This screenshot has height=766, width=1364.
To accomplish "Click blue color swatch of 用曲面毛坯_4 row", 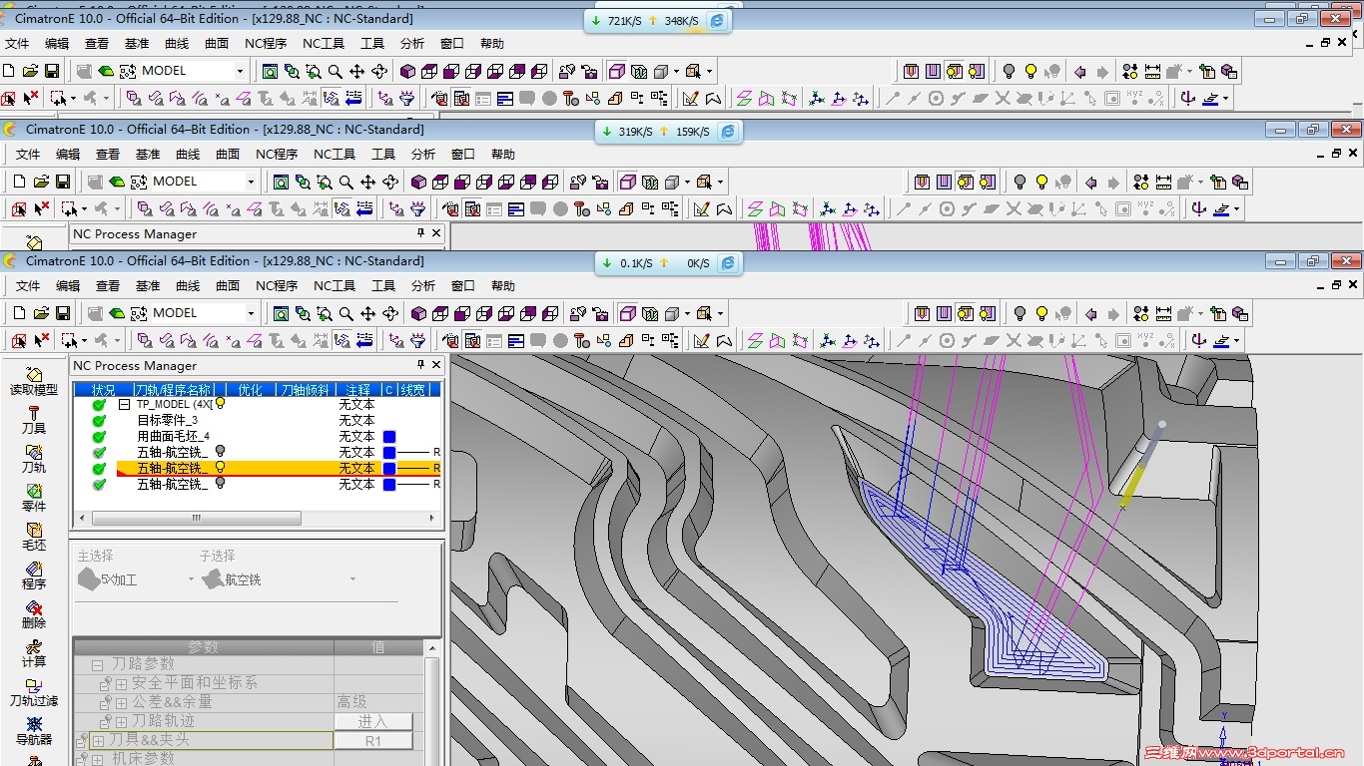I will point(389,436).
